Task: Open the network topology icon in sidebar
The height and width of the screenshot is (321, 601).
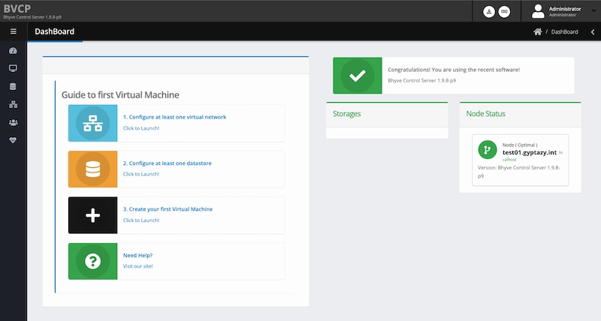Action: pos(13,104)
